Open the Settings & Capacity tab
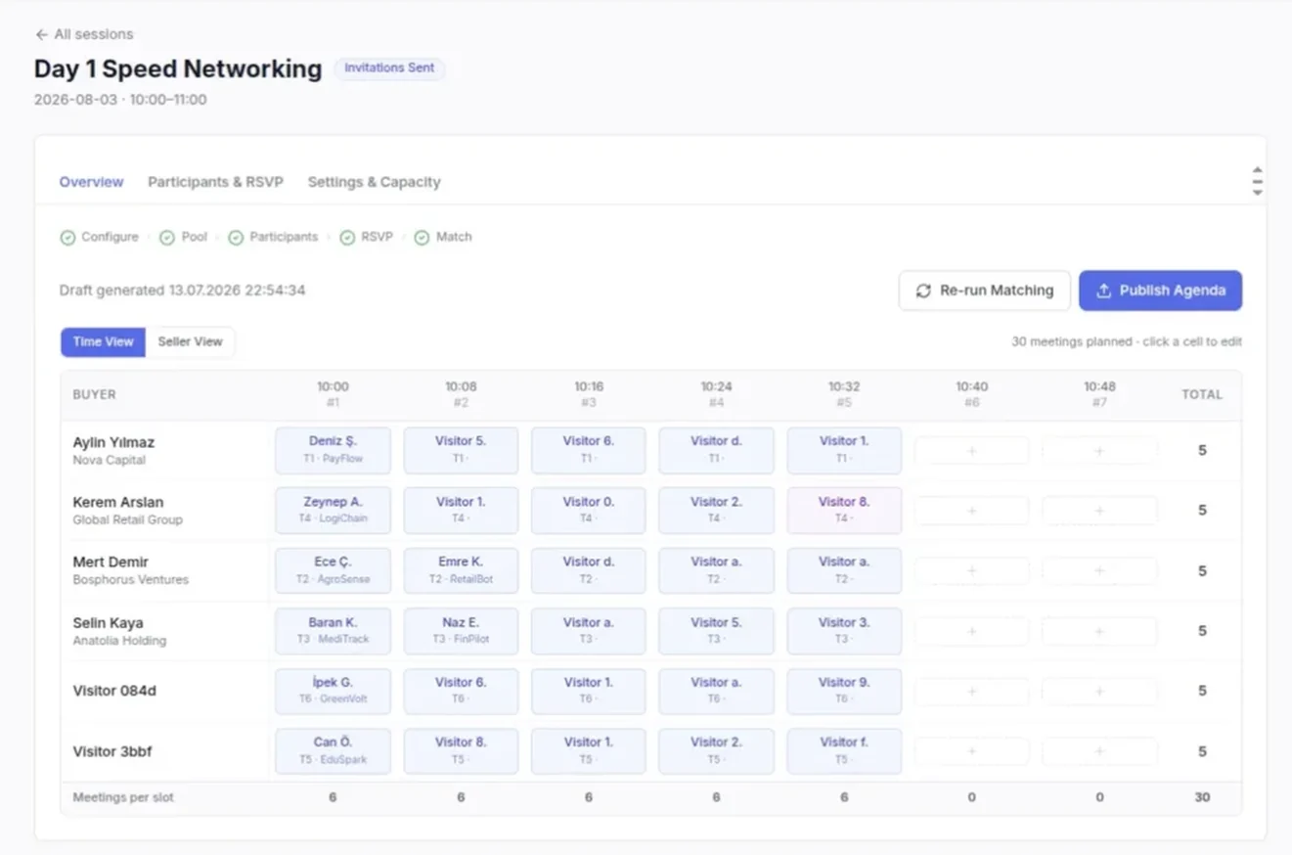Viewport: 1292px width, 855px height. [x=374, y=182]
